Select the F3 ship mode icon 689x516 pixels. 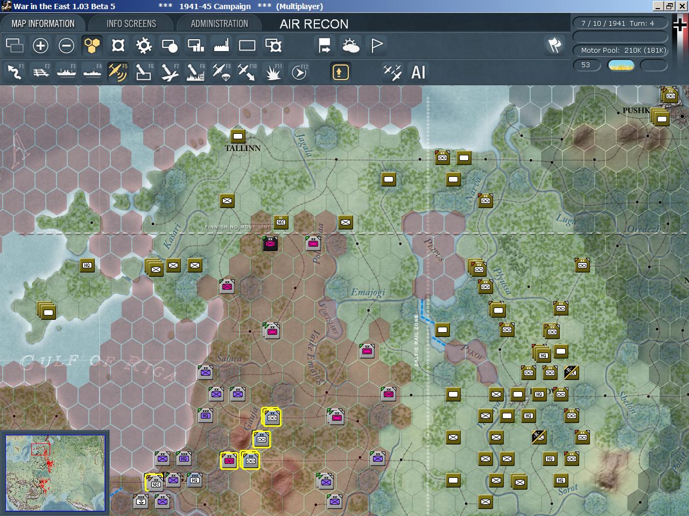66,72
